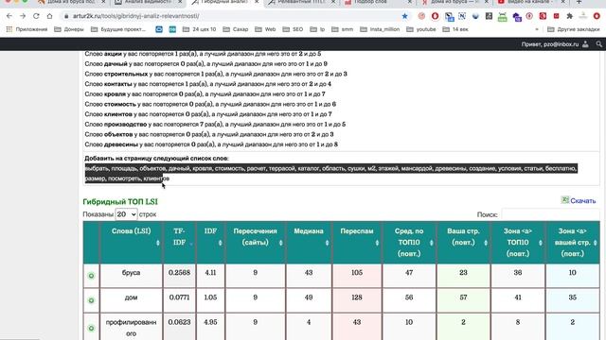Open the Другие закладки folder
606x340 pixels.
[574, 29]
